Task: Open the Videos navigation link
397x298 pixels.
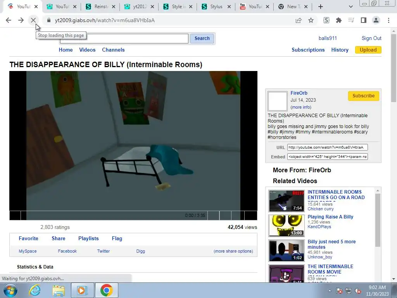Action: pos(87,50)
